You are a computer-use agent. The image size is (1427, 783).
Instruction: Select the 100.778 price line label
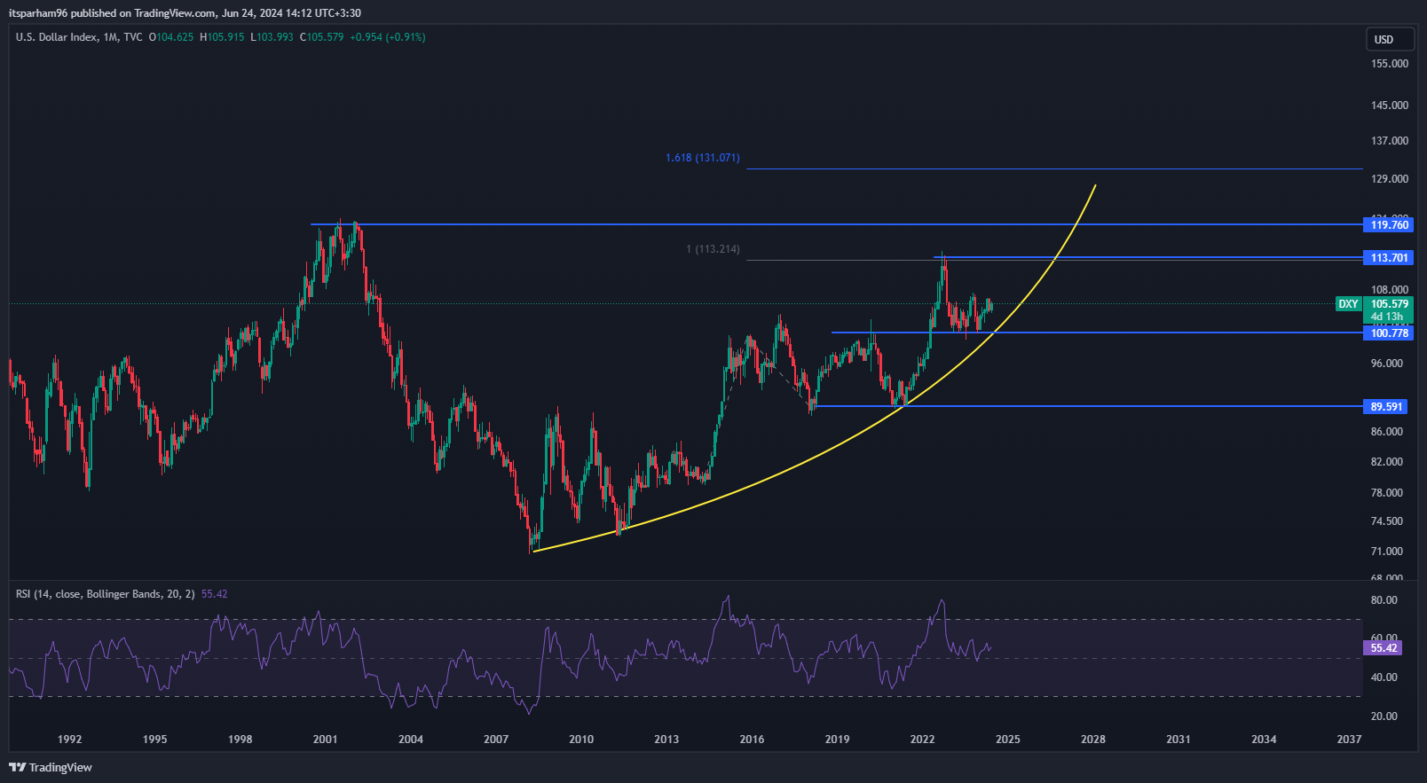(x=1389, y=333)
